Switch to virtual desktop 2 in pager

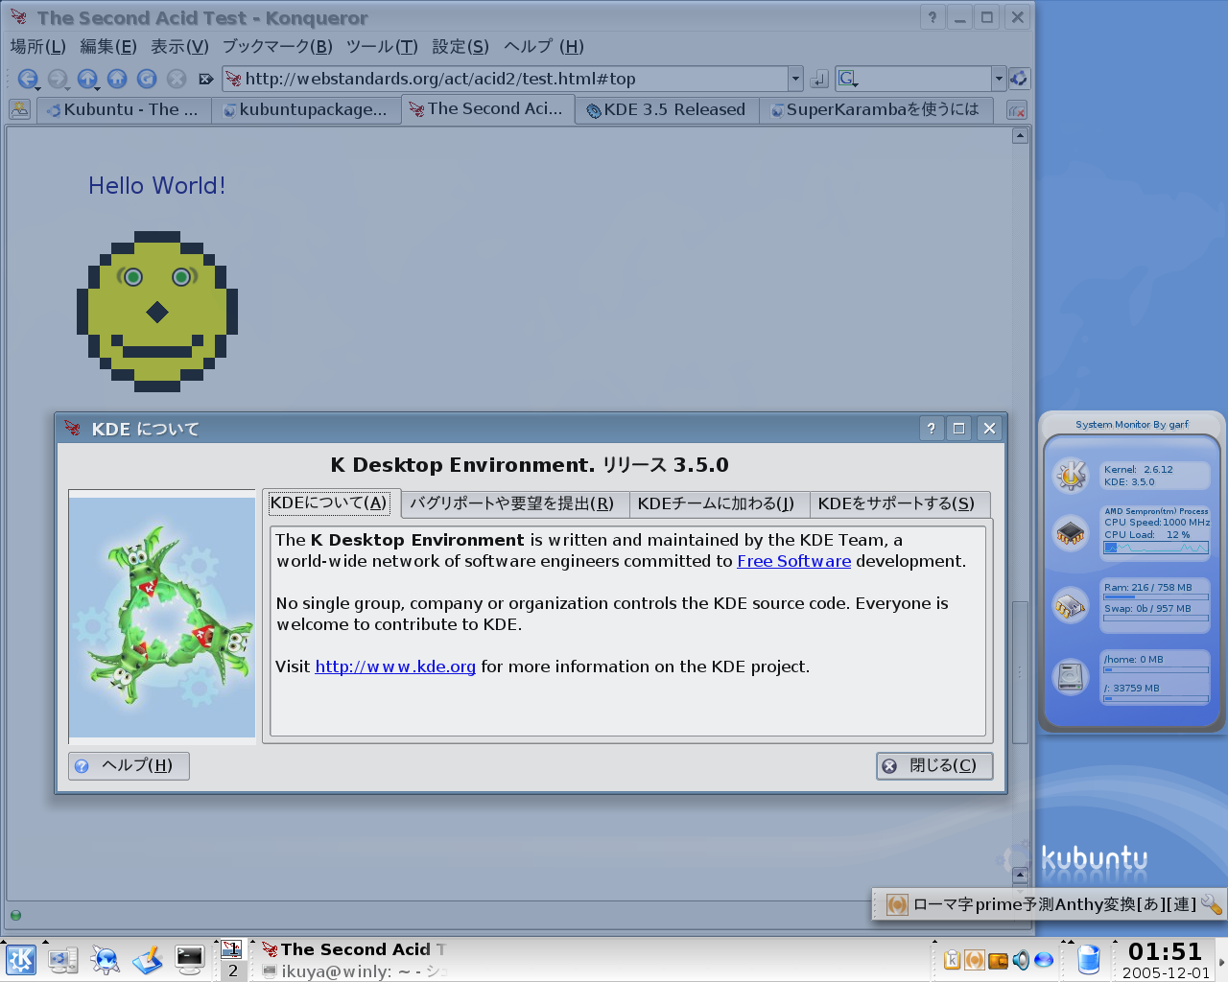[x=232, y=971]
